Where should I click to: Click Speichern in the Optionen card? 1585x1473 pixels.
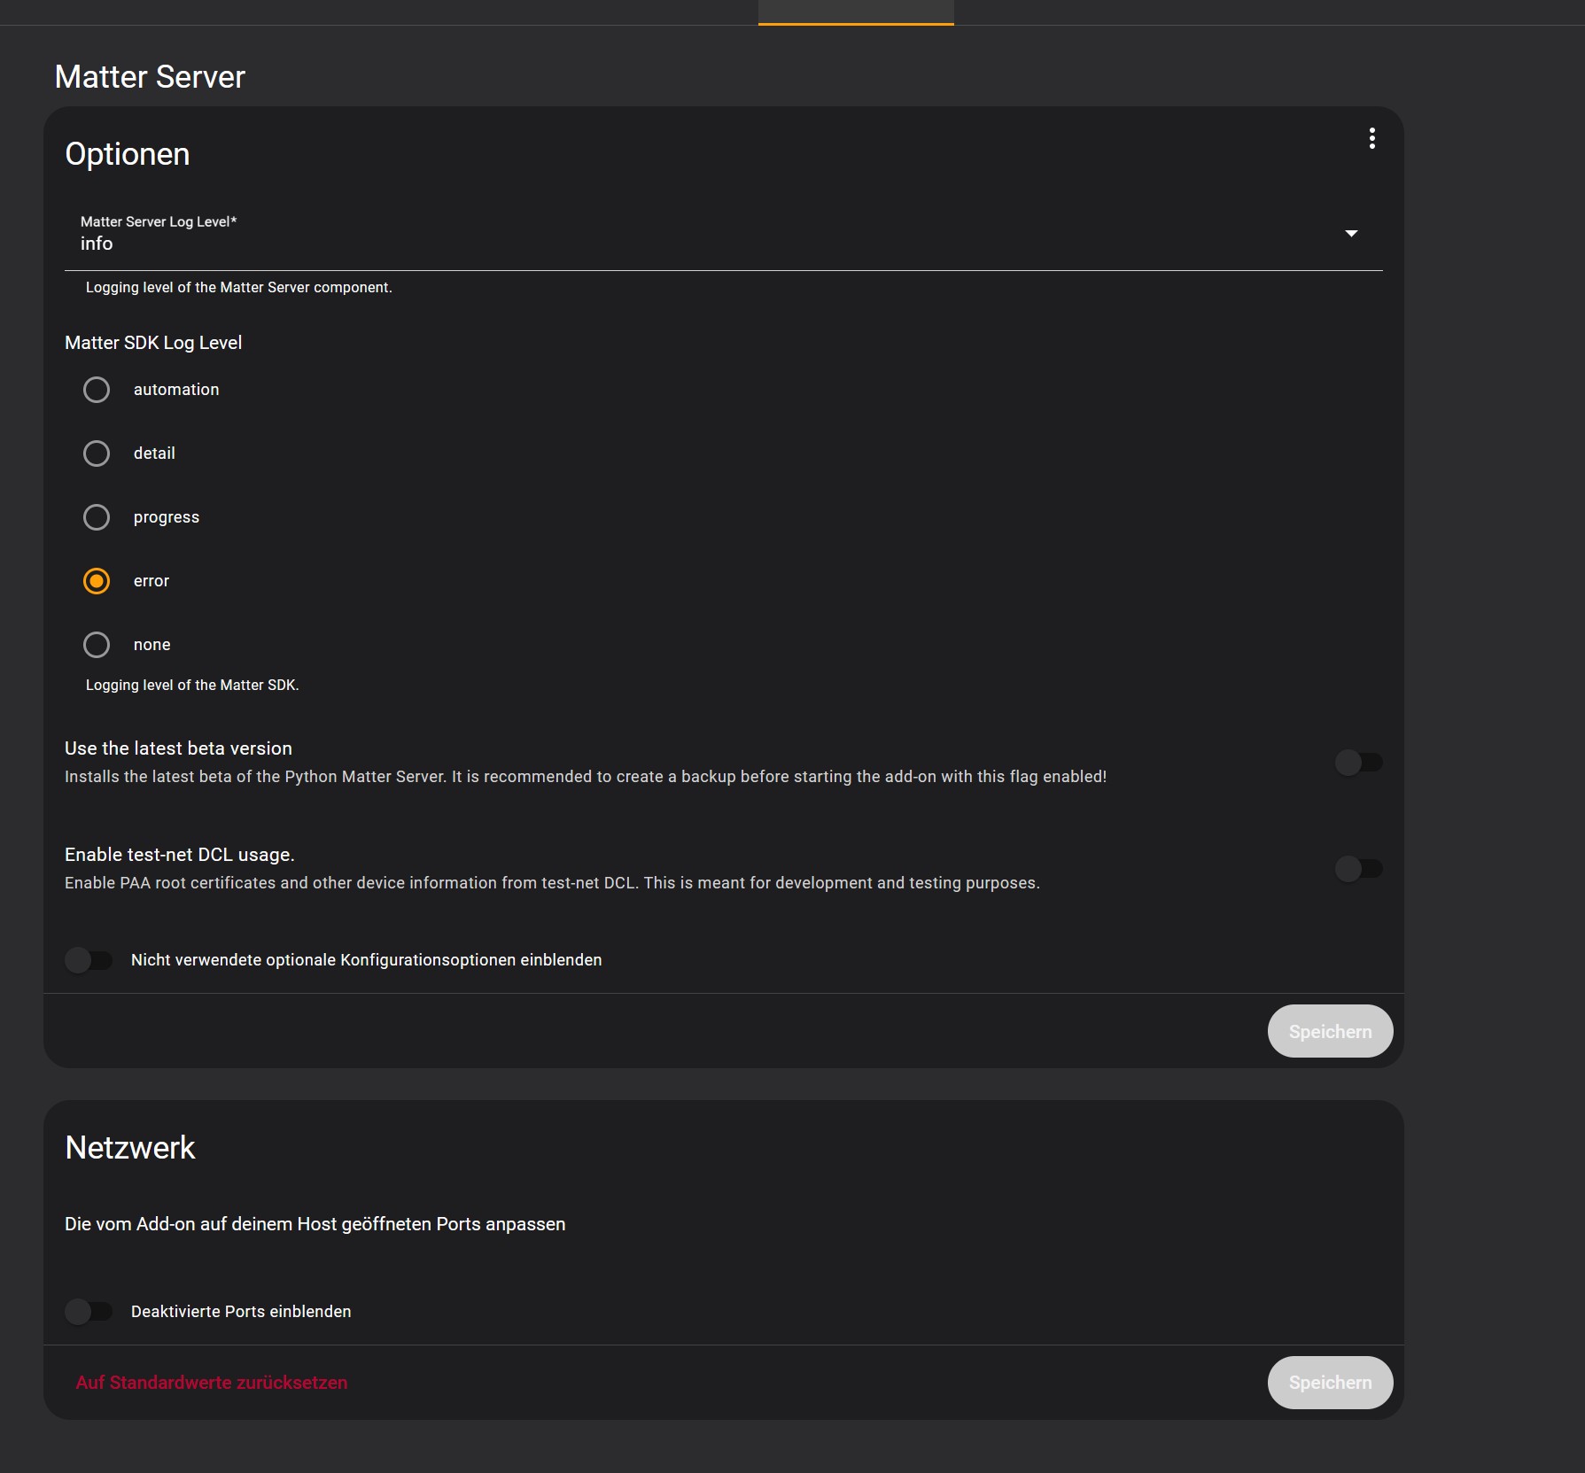click(1329, 1031)
